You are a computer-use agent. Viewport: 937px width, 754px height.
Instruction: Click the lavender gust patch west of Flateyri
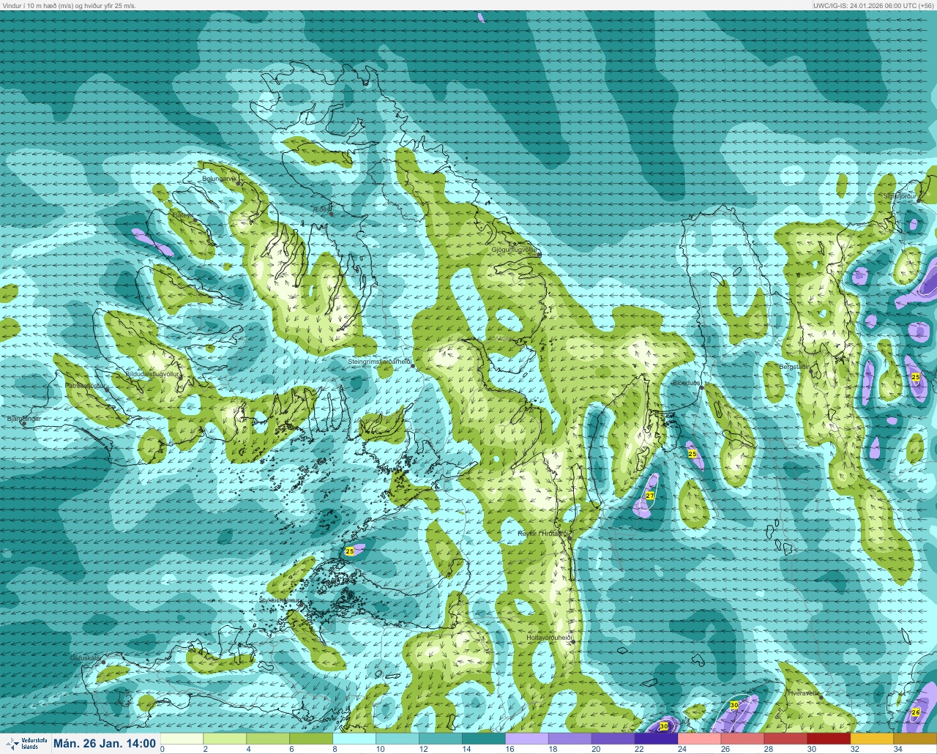pos(153,242)
